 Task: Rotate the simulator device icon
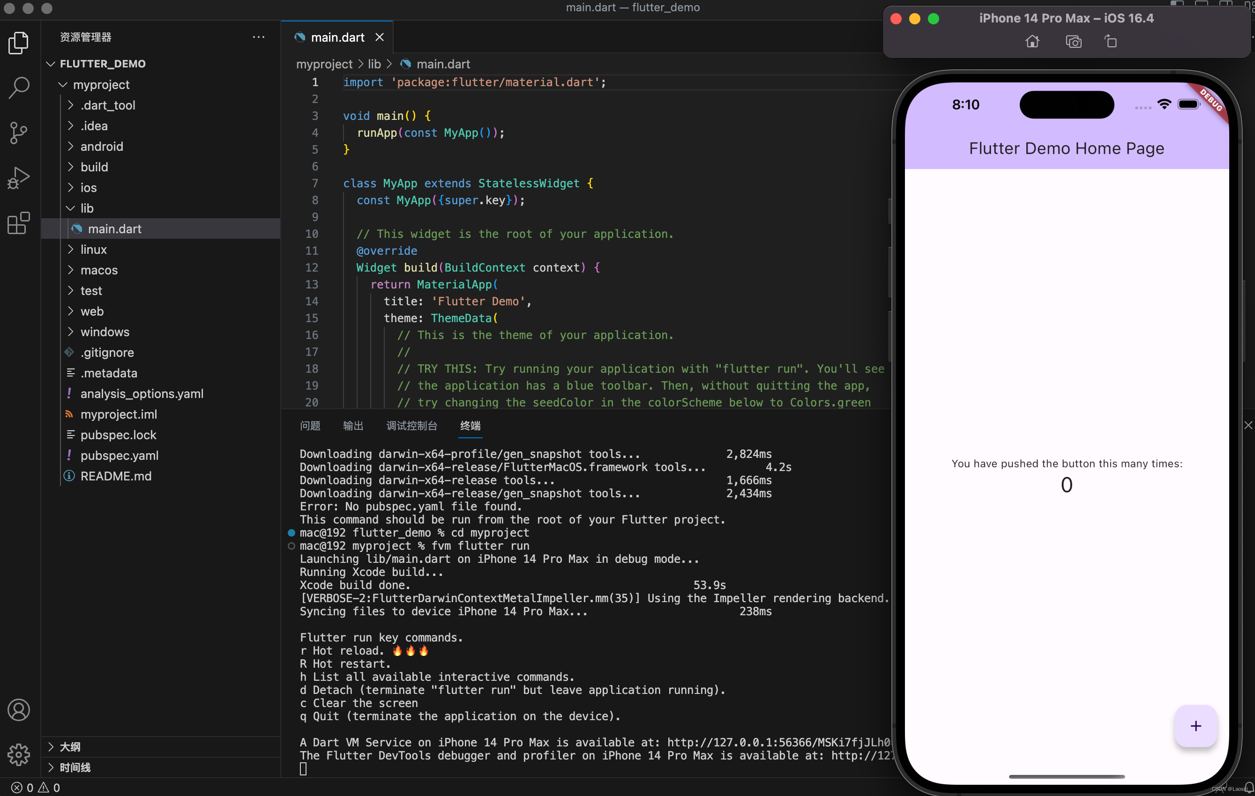(x=1110, y=42)
